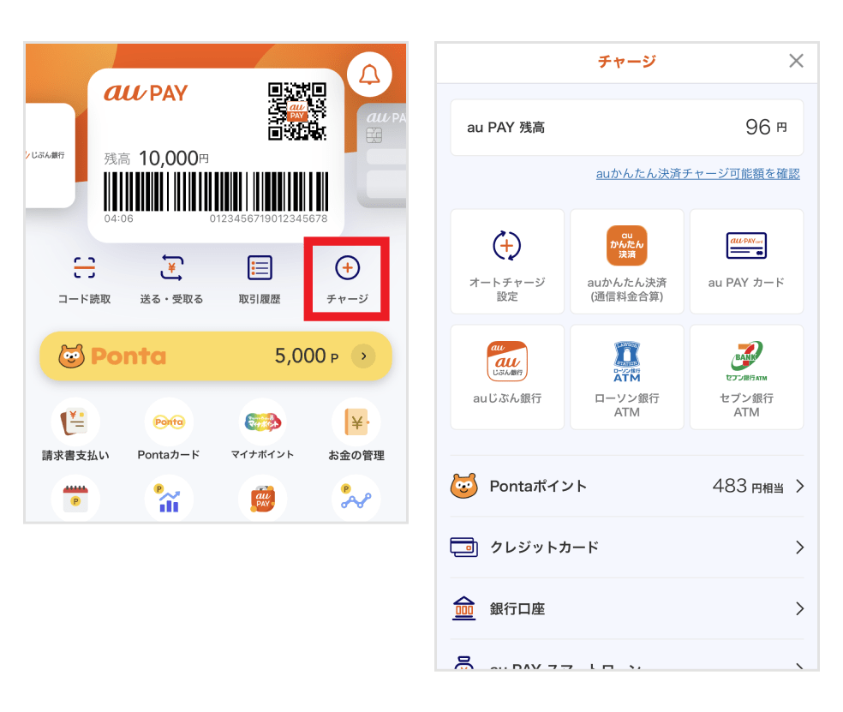
Task: Select au PAY カード charge method
Action: (746, 262)
